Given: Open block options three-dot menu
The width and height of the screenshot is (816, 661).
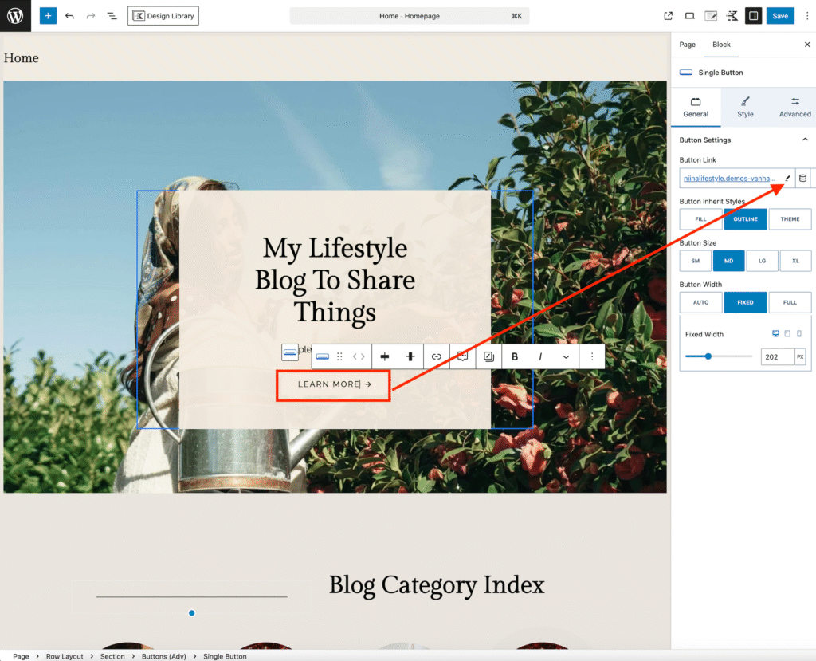Looking at the screenshot, I should [592, 356].
